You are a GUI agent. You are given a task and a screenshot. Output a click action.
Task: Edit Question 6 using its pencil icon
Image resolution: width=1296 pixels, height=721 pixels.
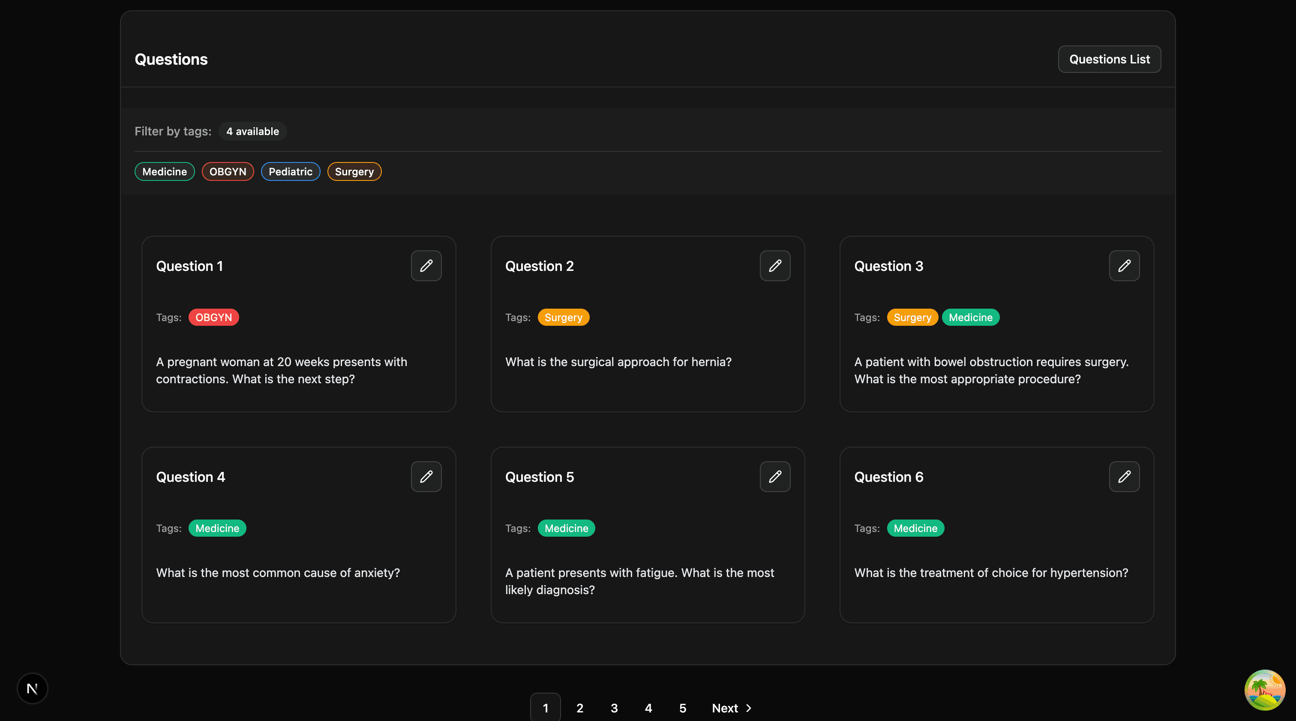[x=1124, y=477]
